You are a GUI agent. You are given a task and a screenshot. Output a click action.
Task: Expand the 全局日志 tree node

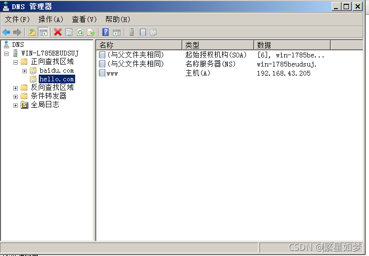[x=15, y=105]
